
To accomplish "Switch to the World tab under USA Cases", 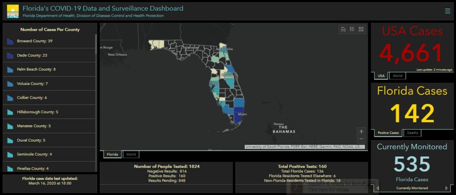I will click(398, 76).
